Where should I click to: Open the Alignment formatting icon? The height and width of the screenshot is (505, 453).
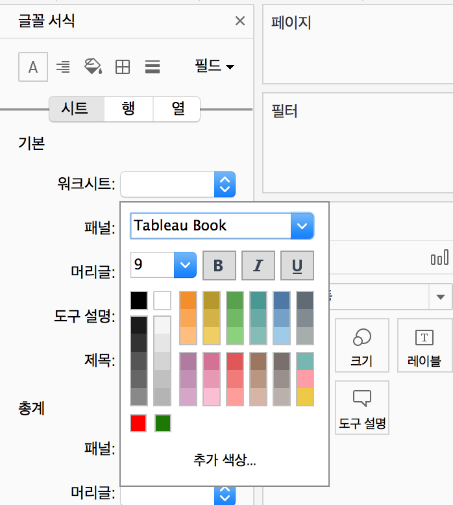click(63, 67)
